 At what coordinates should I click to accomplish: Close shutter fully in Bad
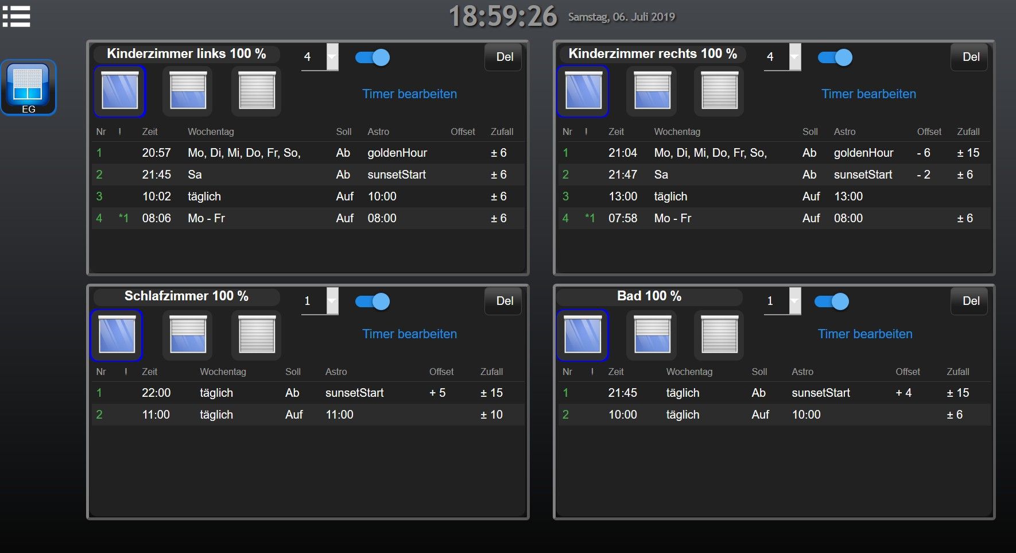(719, 335)
